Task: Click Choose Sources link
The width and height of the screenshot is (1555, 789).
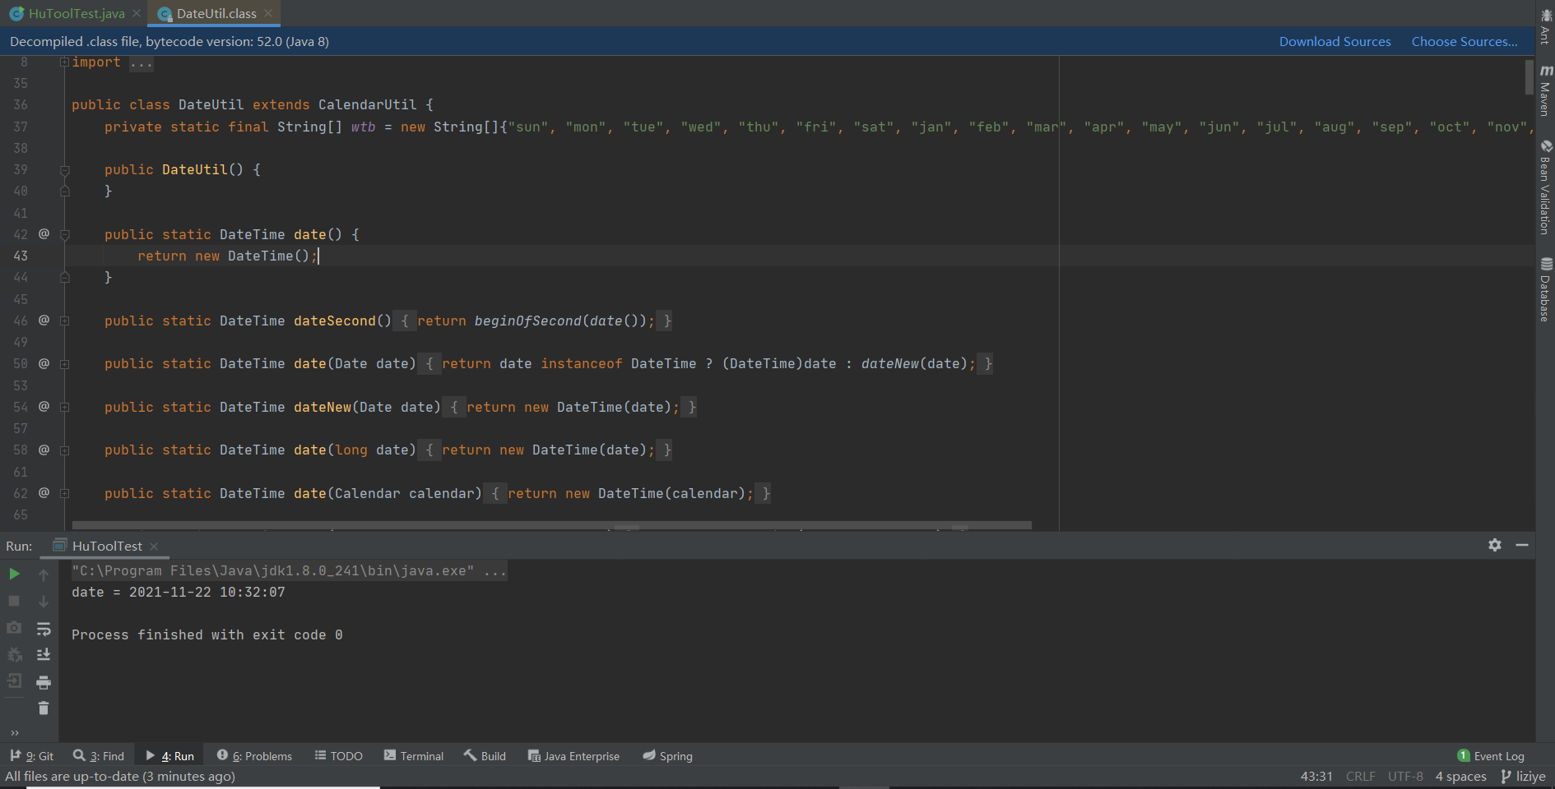Action: 1464,41
